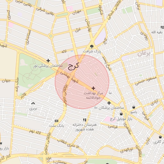
Task: Select the برغان neighborhood label
Action: click(x=144, y=54)
